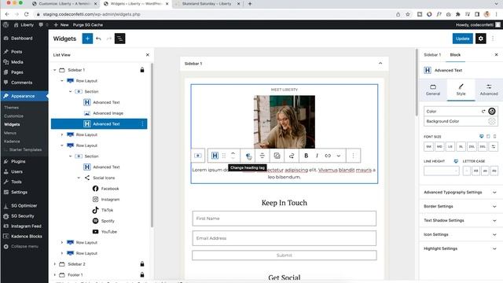
Task: Click the Submit form button
Action: [285, 255]
